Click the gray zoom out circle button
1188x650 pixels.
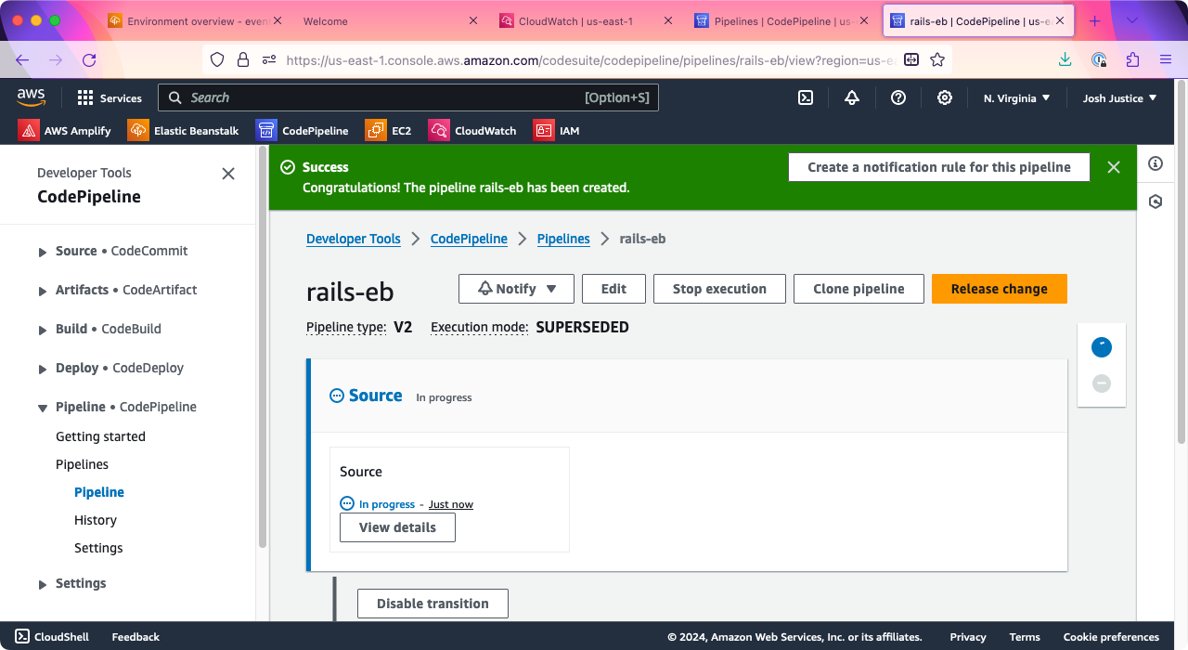click(x=1102, y=383)
